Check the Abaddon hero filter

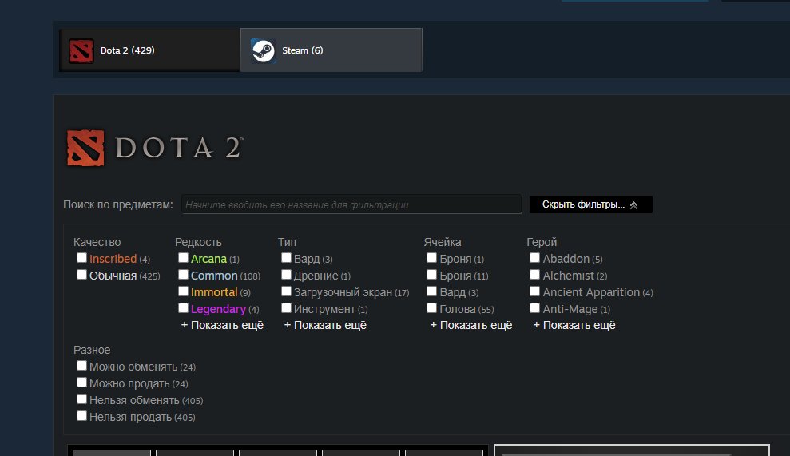pos(535,259)
